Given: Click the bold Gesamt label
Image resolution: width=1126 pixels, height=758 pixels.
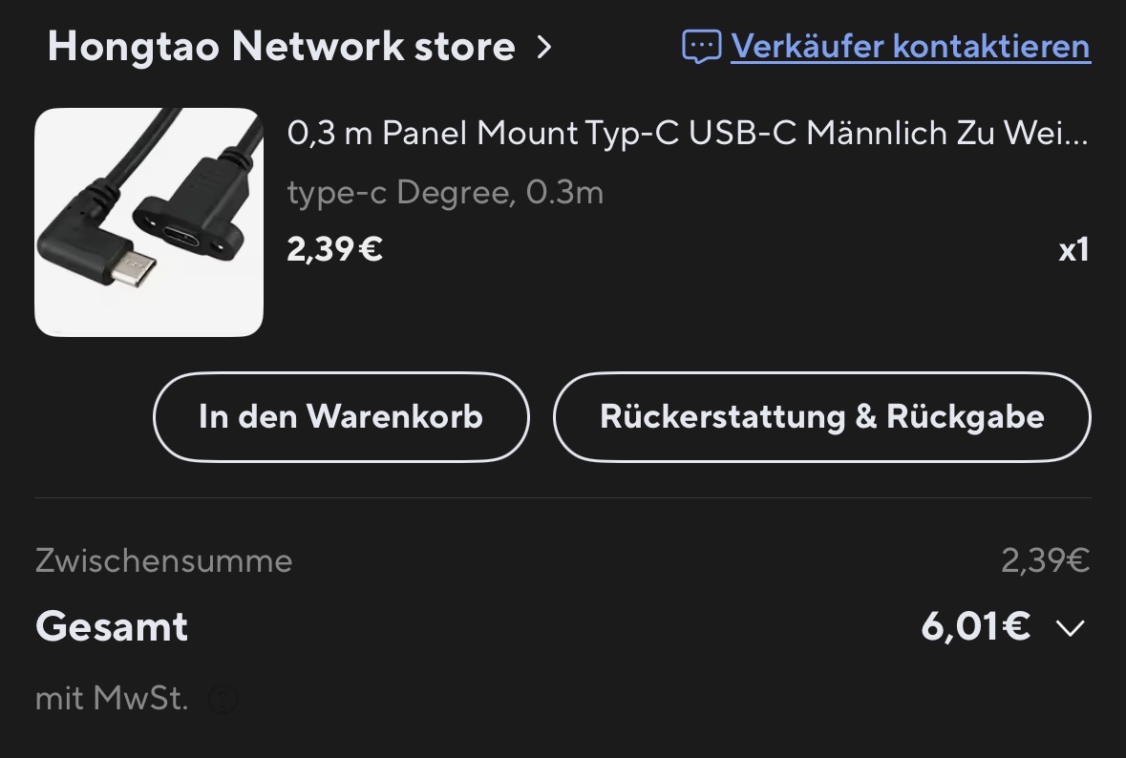Looking at the screenshot, I should pos(112,627).
